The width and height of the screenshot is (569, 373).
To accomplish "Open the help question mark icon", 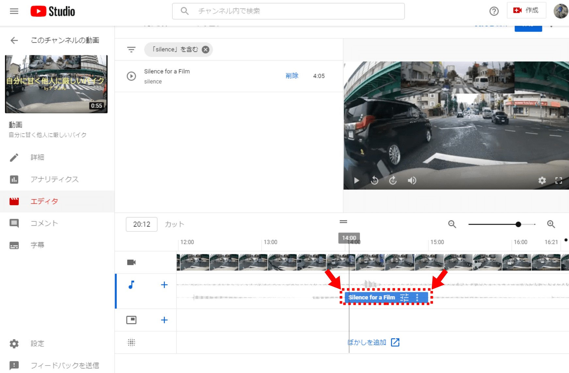I will point(494,11).
